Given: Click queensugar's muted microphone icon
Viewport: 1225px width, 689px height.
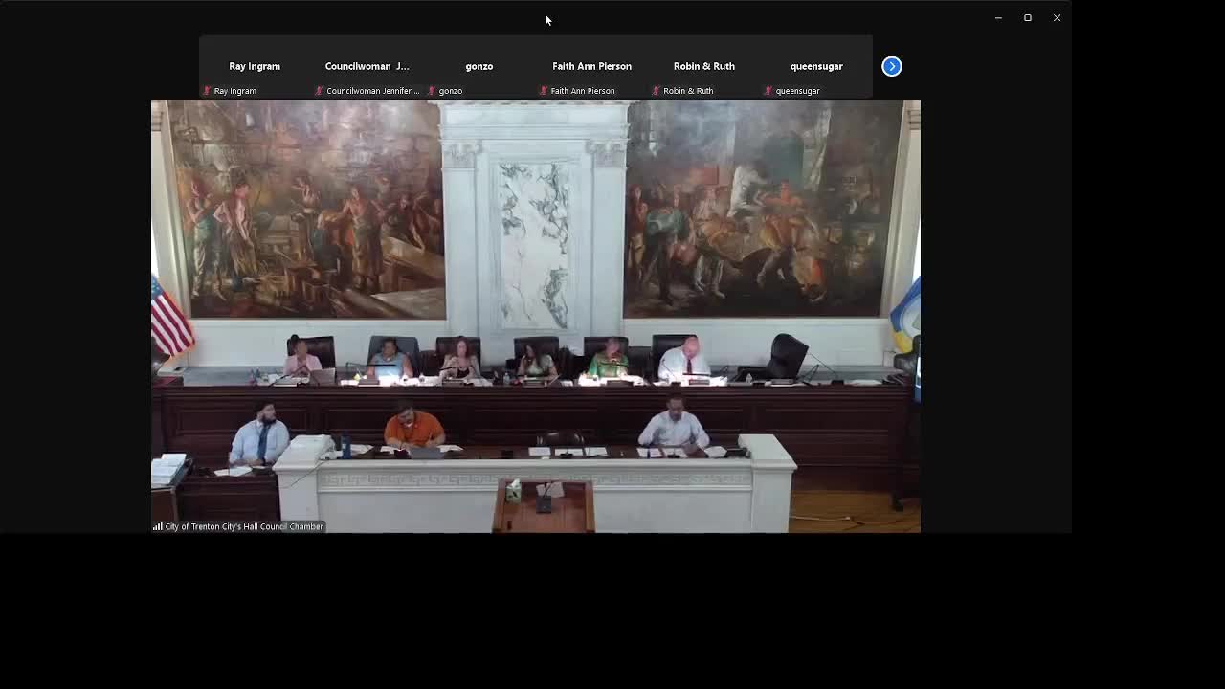Looking at the screenshot, I should tap(768, 91).
